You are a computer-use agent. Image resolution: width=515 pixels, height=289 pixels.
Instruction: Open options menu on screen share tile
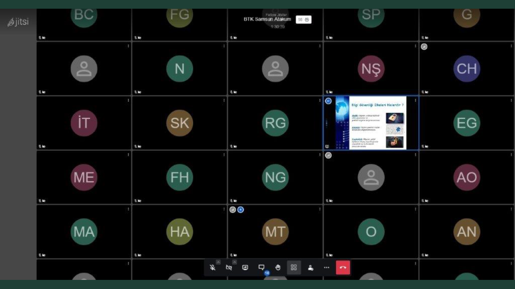coord(415,100)
